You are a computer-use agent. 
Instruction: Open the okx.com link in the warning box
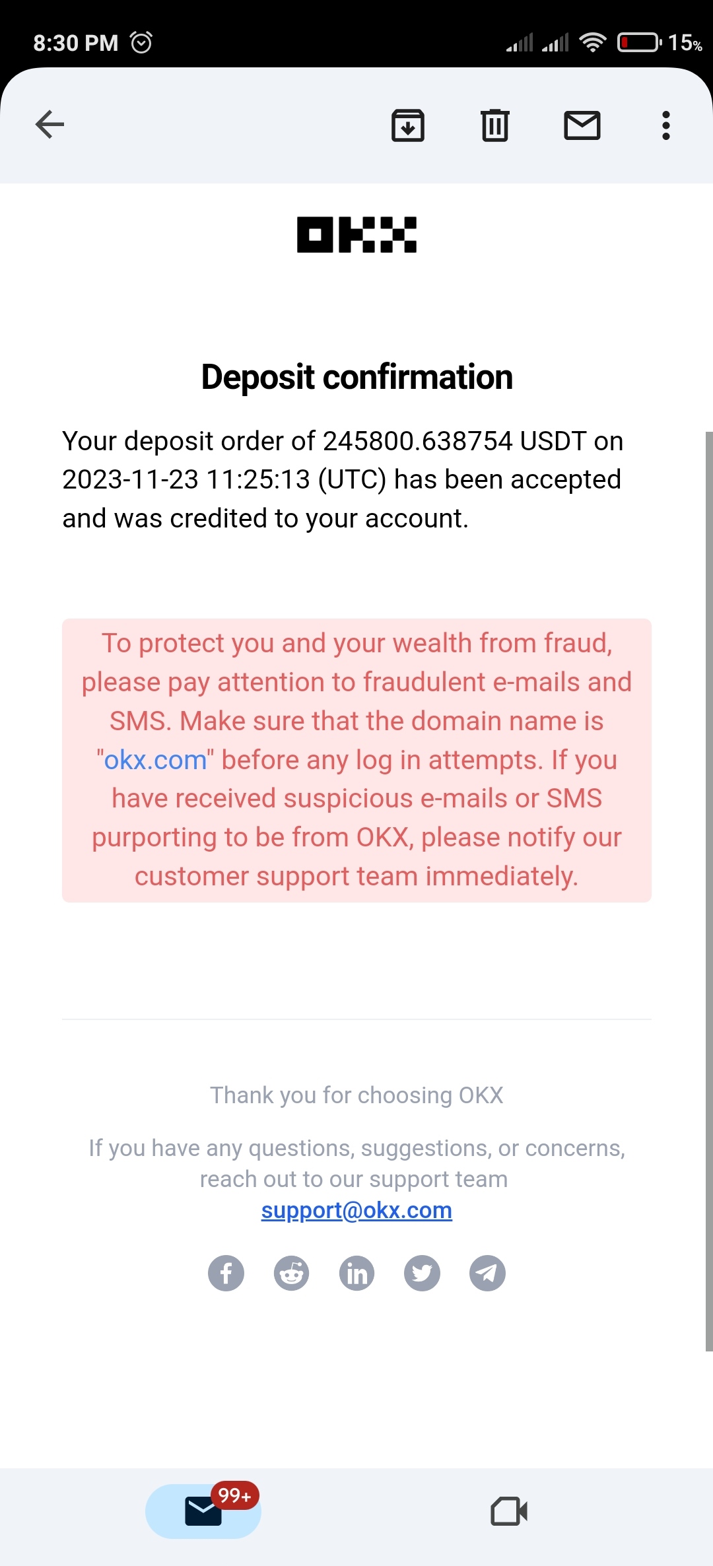[156, 760]
